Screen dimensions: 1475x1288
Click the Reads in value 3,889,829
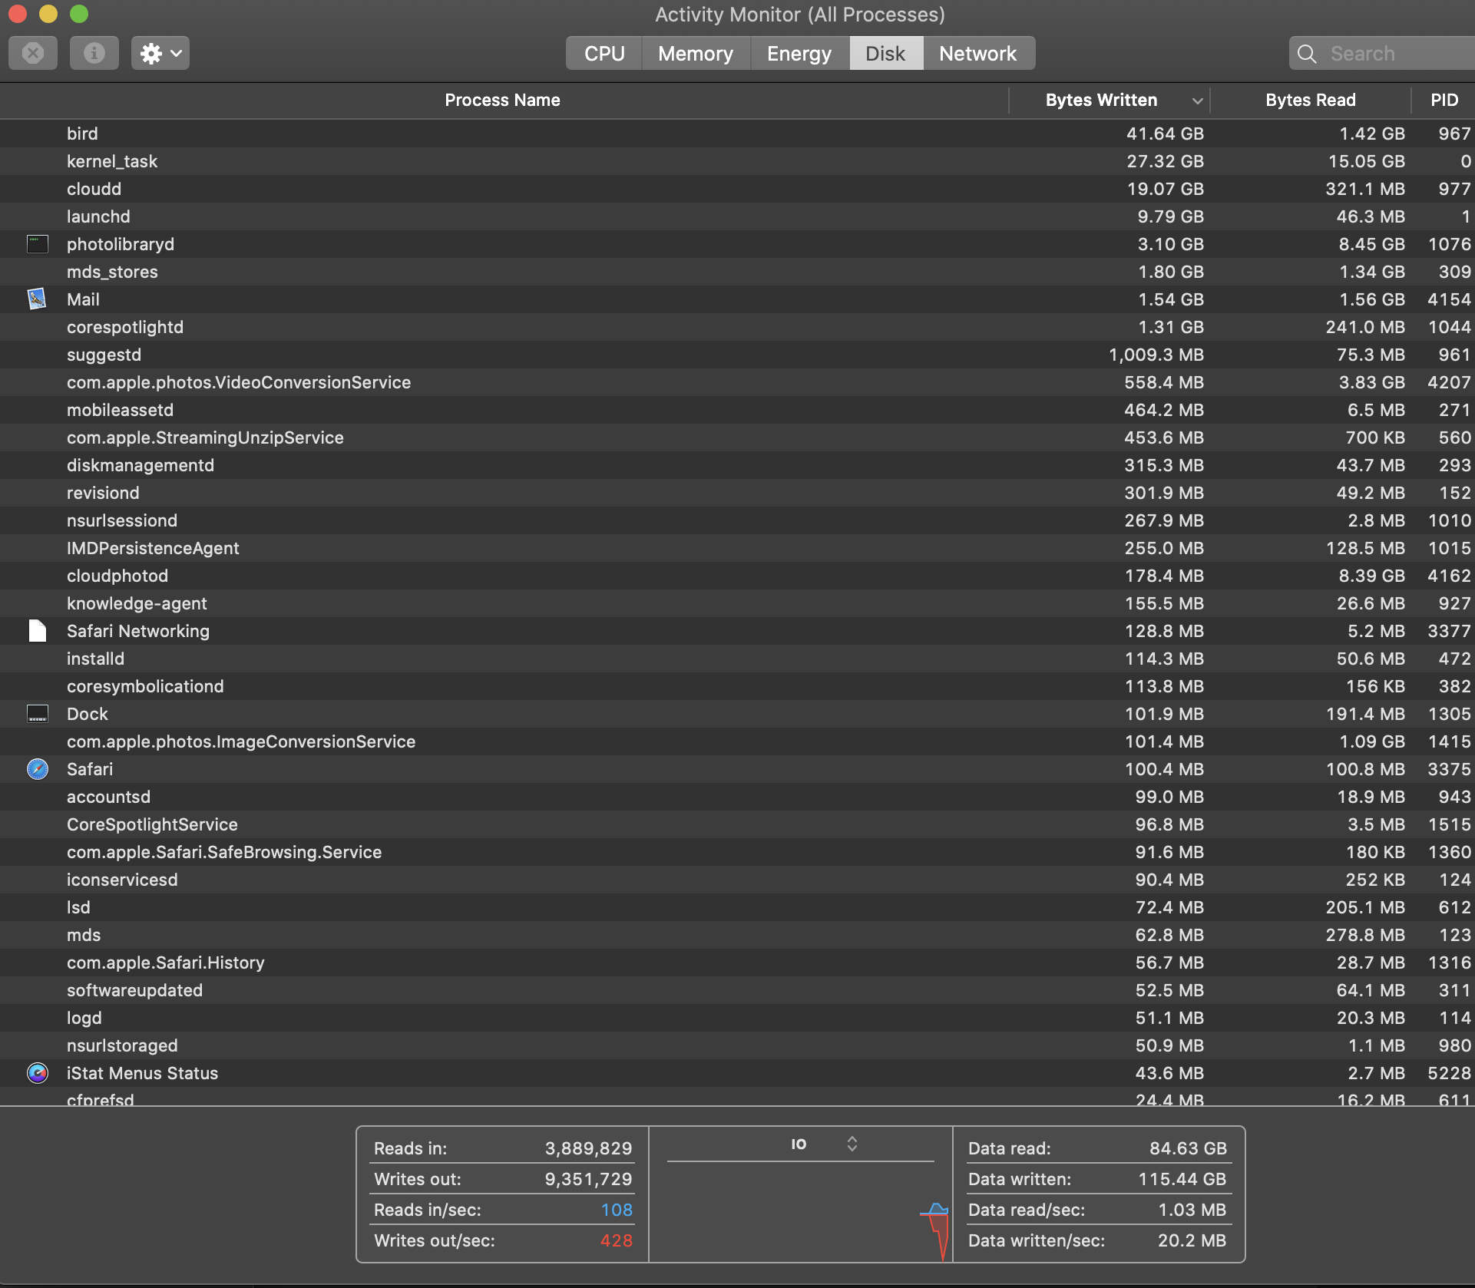(588, 1148)
